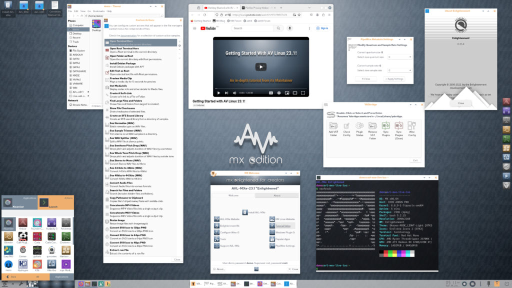Screen dimensions: 512x288
Task: Enter fullscreen on the YouTube player
Action: click(303, 93)
